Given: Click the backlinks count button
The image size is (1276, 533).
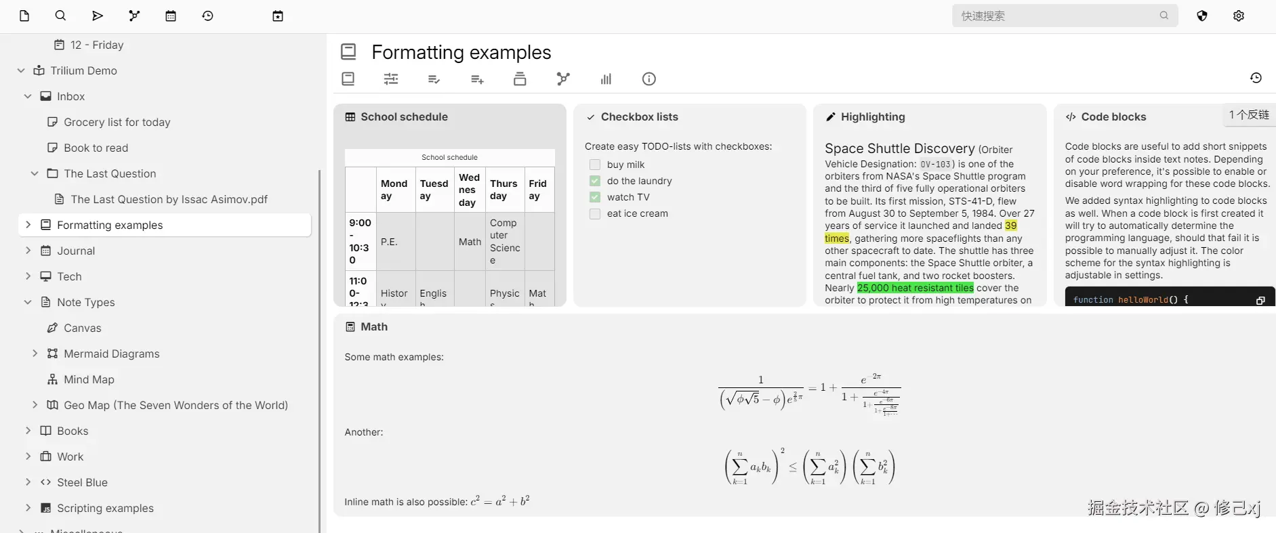Looking at the screenshot, I should click(1249, 115).
